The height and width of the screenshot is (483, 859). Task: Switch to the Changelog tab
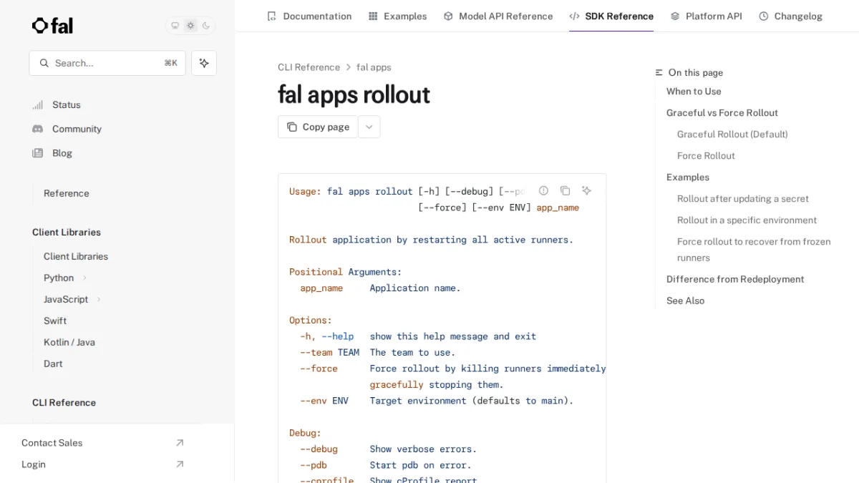791,16
